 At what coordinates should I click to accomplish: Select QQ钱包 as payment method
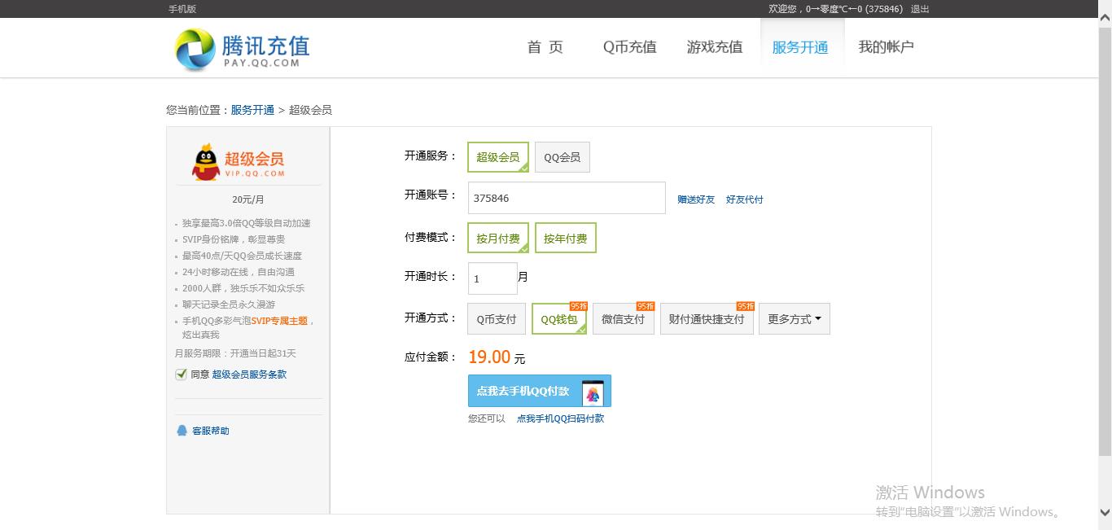click(x=558, y=319)
